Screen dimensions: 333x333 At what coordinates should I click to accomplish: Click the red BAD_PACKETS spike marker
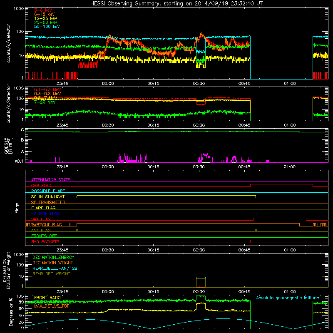(x=250, y=241)
